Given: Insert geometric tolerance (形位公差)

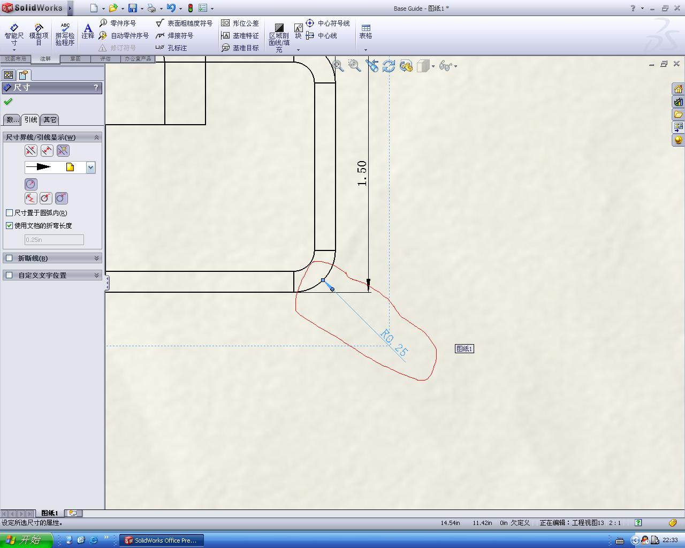Looking at the screenshot, I should 240,23.
